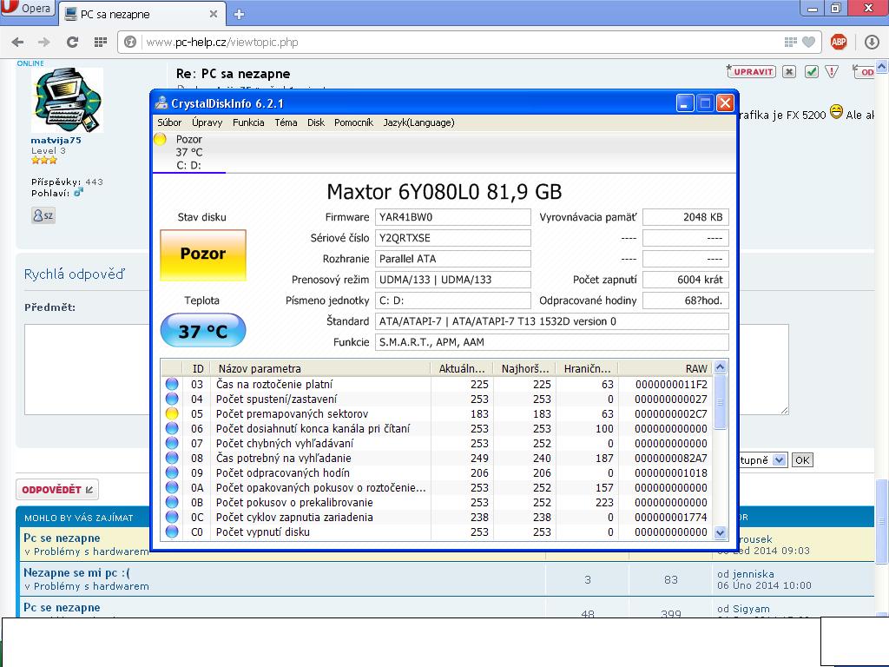Click the ID column header
Image resolution: width=889 pixels, height=667 pixels.
coord(197,368)
